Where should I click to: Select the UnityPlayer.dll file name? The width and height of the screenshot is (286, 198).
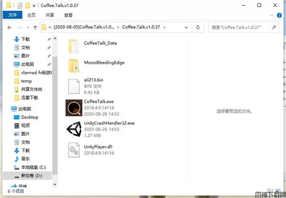98,147
